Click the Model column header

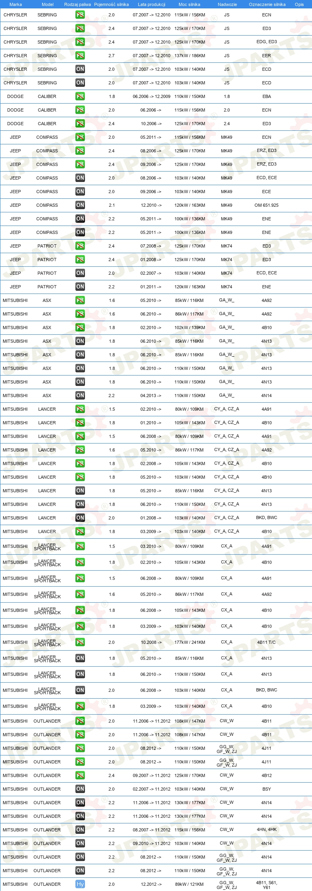pyautogui.click(x=47, y=4)
